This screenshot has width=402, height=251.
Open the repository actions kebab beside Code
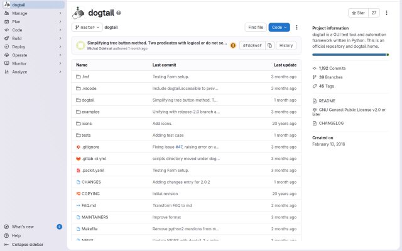coord(296,28)
